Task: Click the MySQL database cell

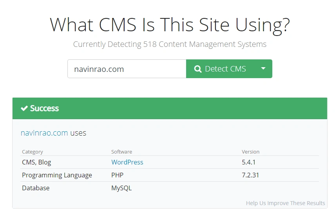Action: [121, 188]
